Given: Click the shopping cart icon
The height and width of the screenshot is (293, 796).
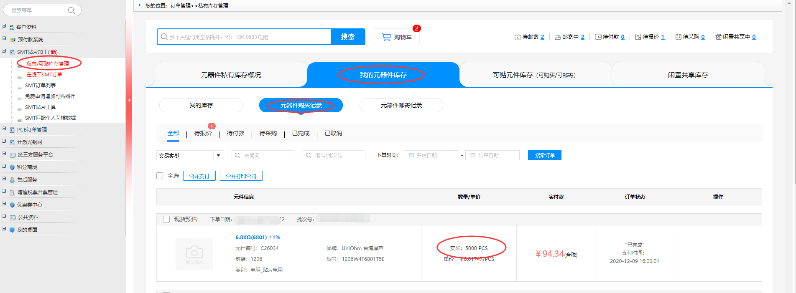Looking at the screenshot, I should tap(386, 37).
